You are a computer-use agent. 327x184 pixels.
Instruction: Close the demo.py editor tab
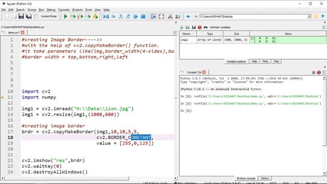(x=22, y=32)
